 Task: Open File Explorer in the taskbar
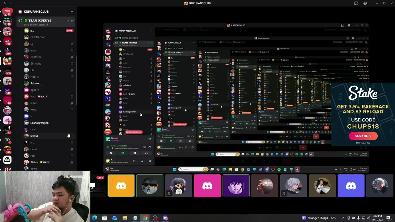125,218
